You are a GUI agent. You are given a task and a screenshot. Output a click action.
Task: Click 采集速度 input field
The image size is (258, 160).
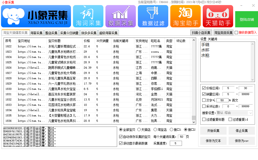pos(176,143)
